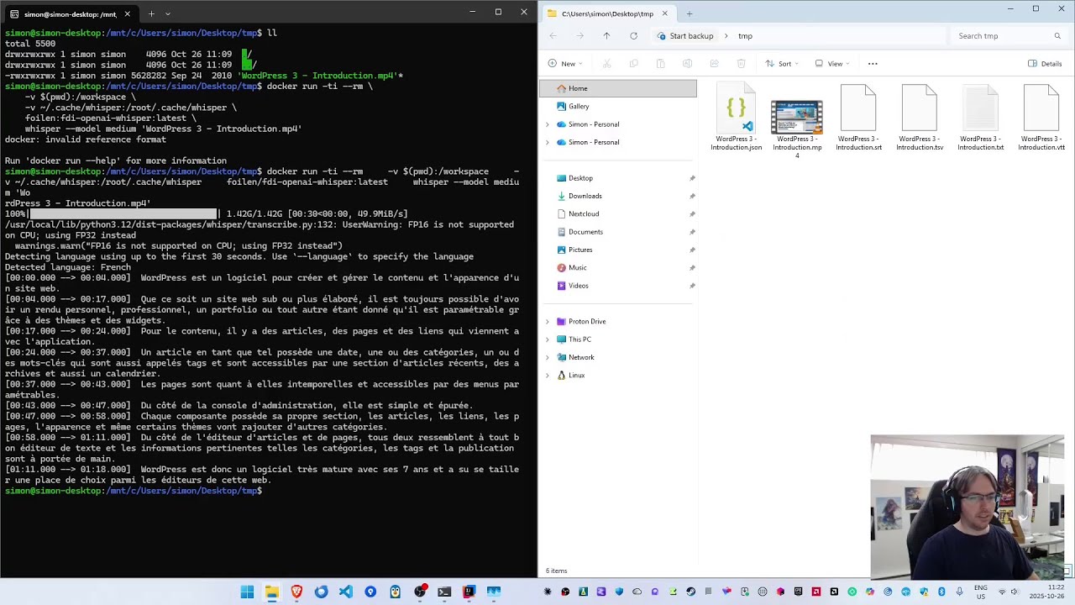Viewport: 1075px width, 605px height.
Task: Select WordPress 3 - Introduction.tsv file
Action: (920, 118)
